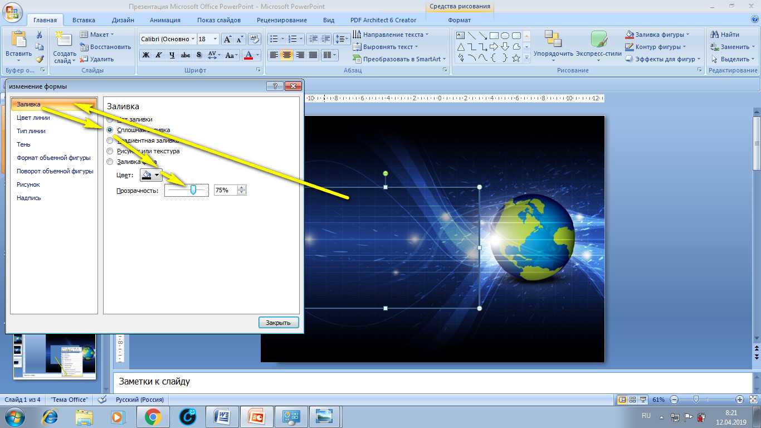The width and height of the screenshot is (761, 428).
Task: Click the Прозрачность transparency slider
Action: (187, 190)
